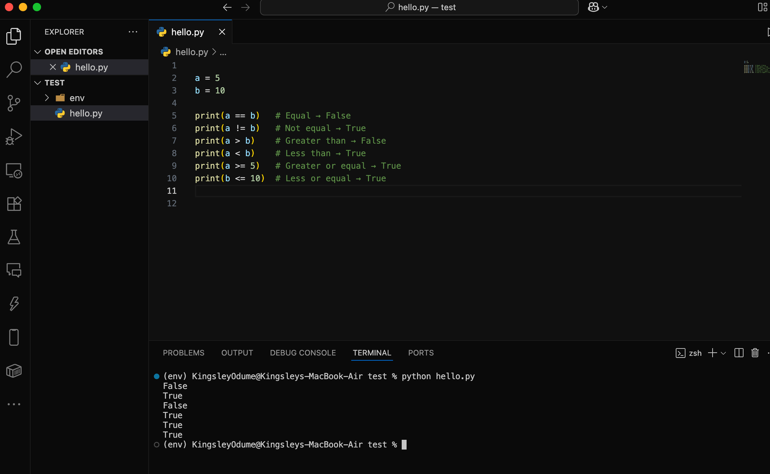Open the Testing view
The width and height of the screenshot is (770, 474).
pos(14,237)
